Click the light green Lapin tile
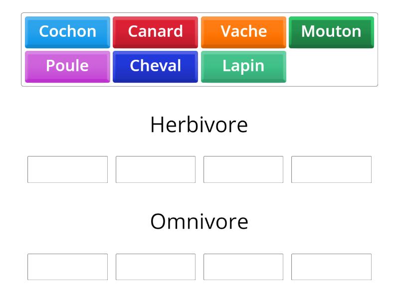This screenshot has height=299, width=399. pos(243,65)
